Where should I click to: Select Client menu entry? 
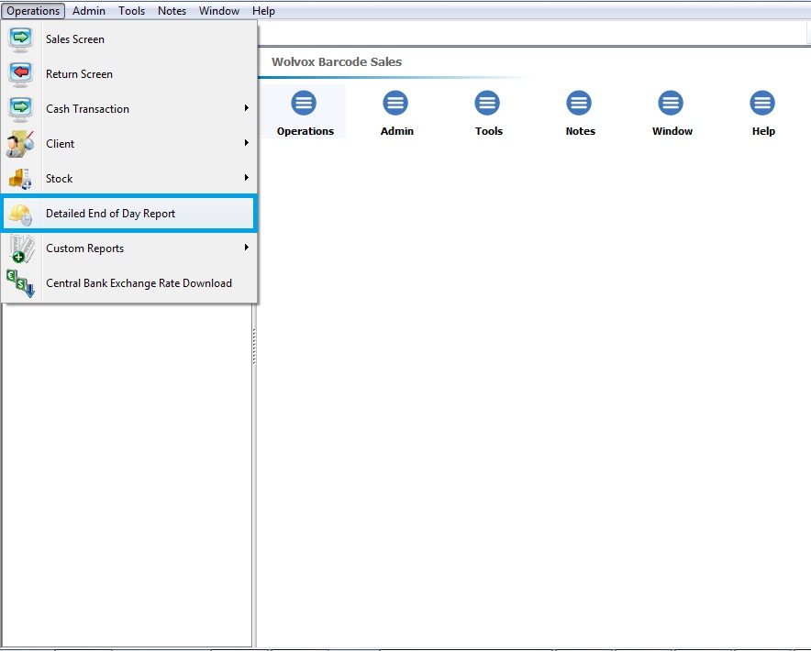(128, 144)
